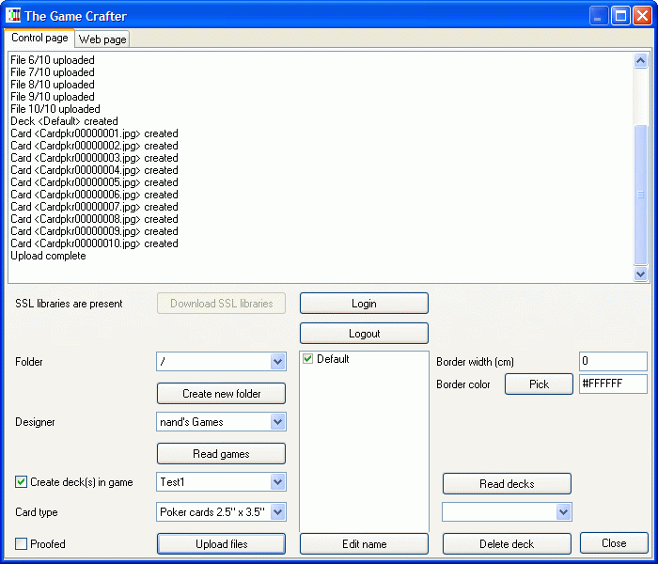The image size is (658, 564).
Task: Click the log scrollbar up arrow
Action: pos(640,61)
